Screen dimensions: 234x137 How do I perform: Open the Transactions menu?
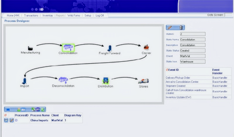[31, 15]
